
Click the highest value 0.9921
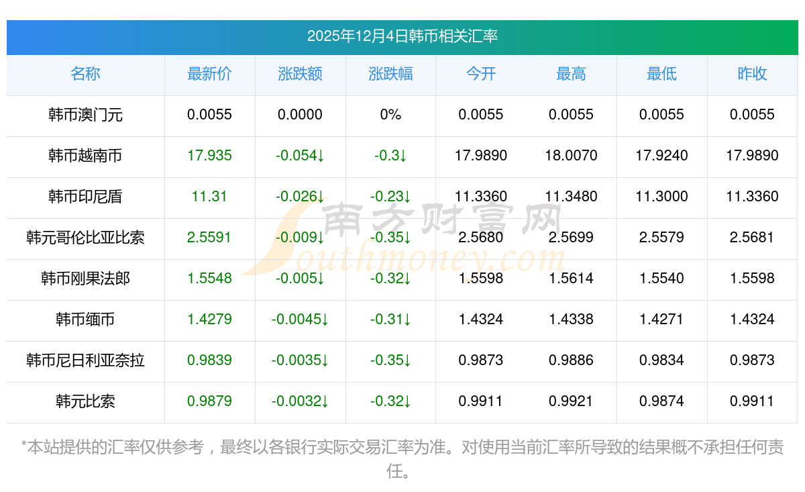[x=571, y=401]
